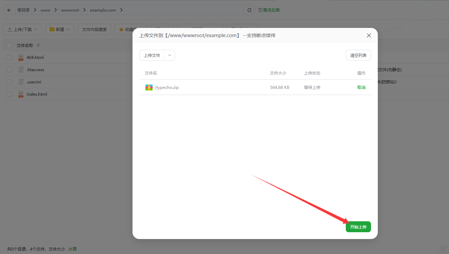This screenshot has height=254, width=449.
Task: Click the .htaccess file icon
Action: click(21, 70)
